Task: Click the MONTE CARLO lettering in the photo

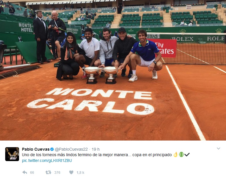Action: 91,101
